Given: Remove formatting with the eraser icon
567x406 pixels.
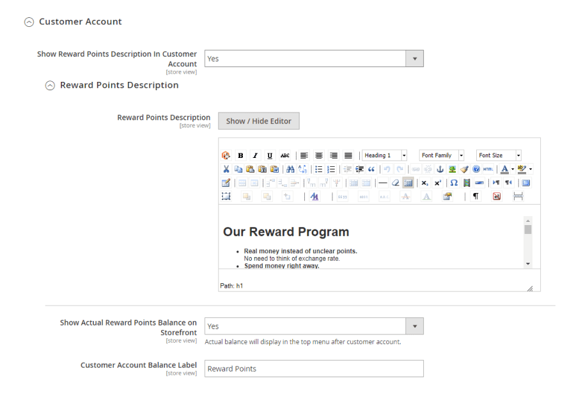Looking at the screenshot, I should [x=396, y=183].
